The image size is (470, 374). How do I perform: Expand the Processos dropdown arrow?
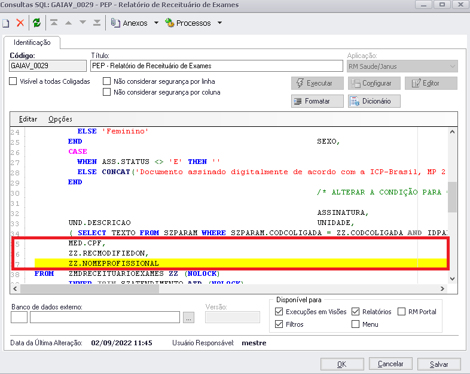[x=219, y=23]
